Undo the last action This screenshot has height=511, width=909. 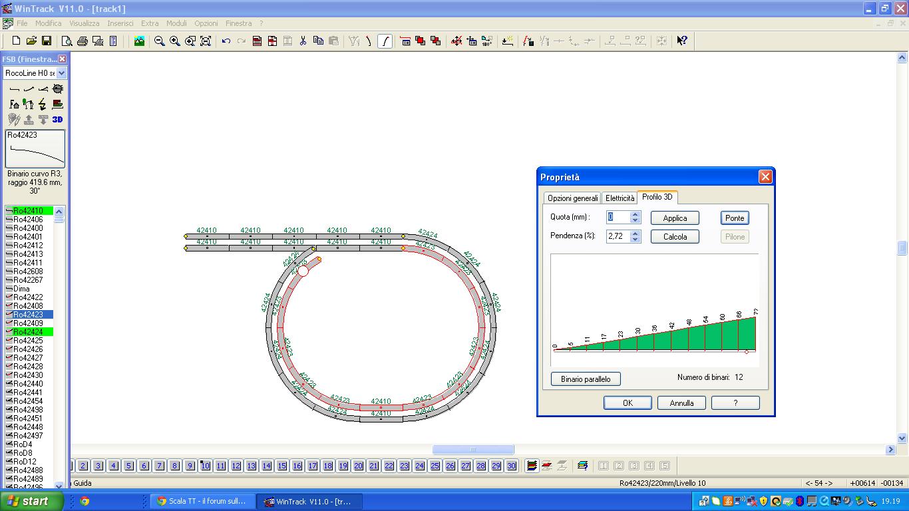pyautogui.click(x=226, y=41)
